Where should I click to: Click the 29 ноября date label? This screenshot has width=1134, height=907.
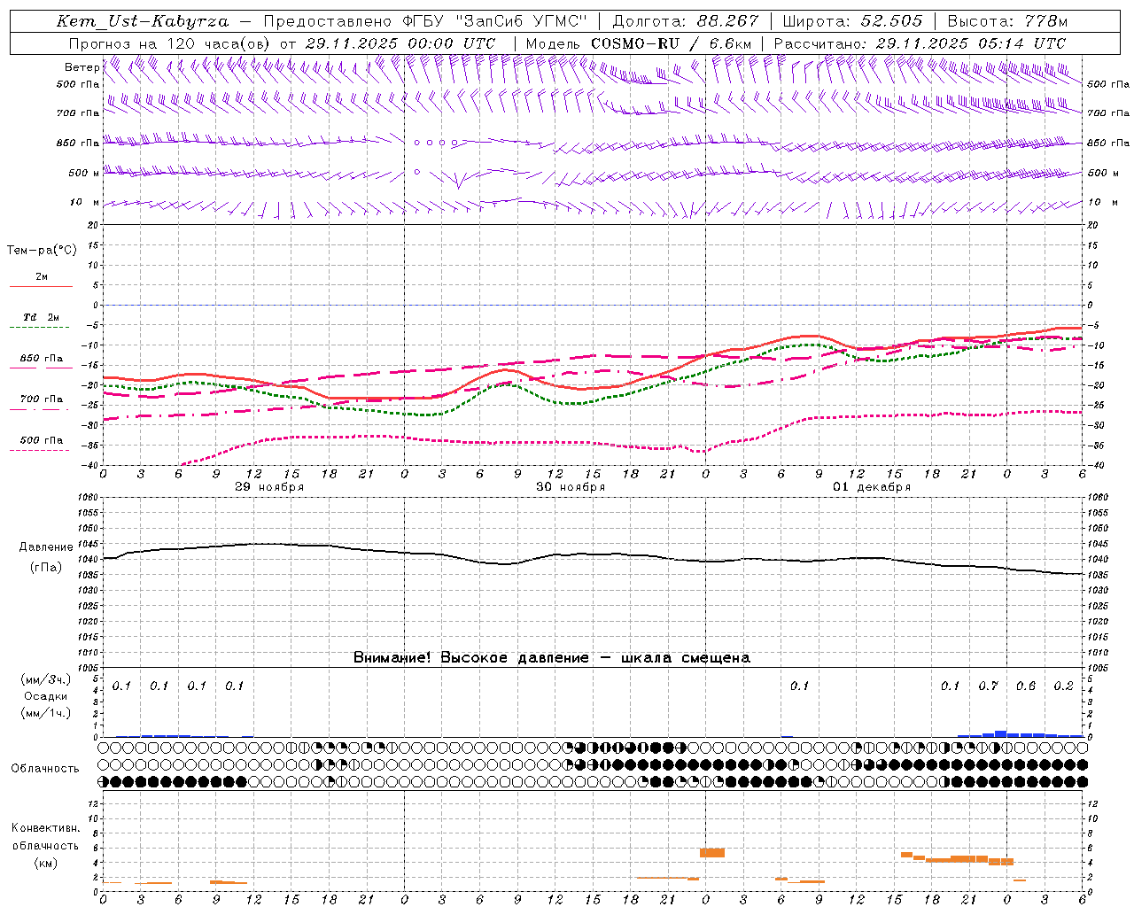(269, 487)
